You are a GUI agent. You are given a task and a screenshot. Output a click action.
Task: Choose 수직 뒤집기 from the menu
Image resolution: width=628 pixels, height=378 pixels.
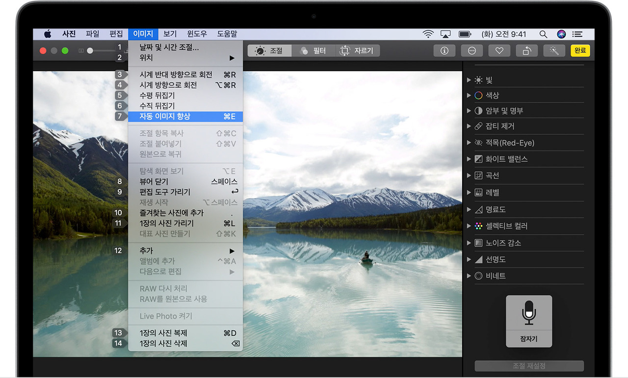coord(185,105)
